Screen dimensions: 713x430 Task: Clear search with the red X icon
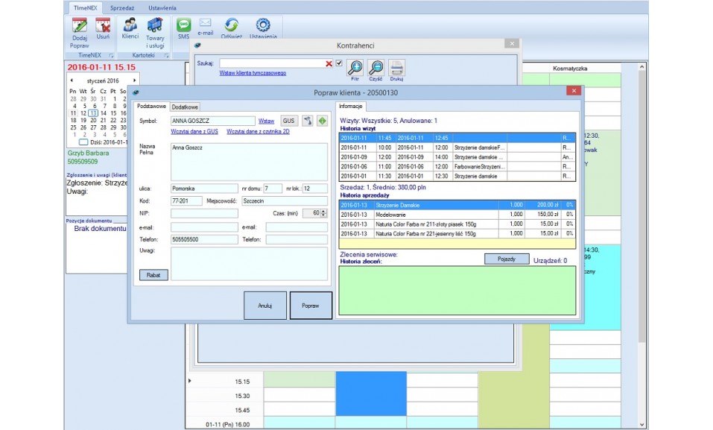(x=329, y=64)
